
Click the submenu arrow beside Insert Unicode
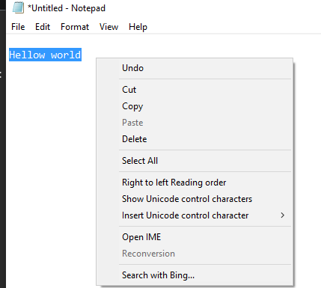point(282,215)
